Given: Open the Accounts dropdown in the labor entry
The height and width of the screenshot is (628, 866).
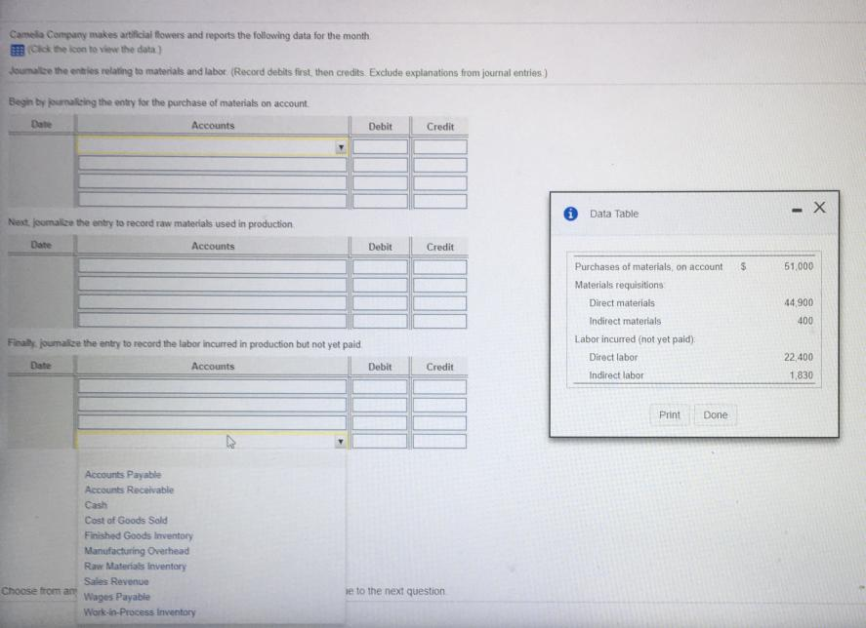Looking at the screenshot, I should pos(341,441).
